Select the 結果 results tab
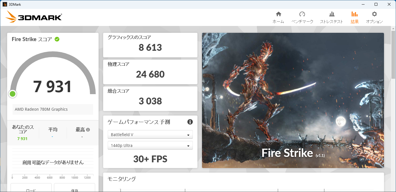Screen dimensions: 396x192 (355, 17)
